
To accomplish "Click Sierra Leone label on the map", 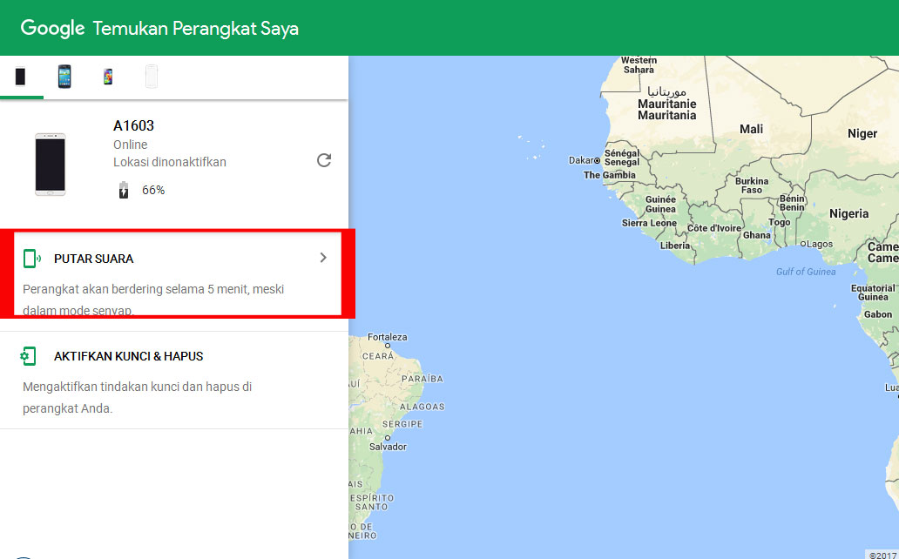I will coord(649,223).
